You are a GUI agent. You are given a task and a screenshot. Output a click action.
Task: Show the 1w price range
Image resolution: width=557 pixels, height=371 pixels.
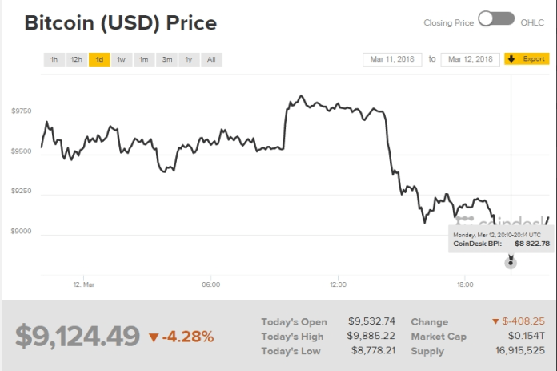pos(122,59)
